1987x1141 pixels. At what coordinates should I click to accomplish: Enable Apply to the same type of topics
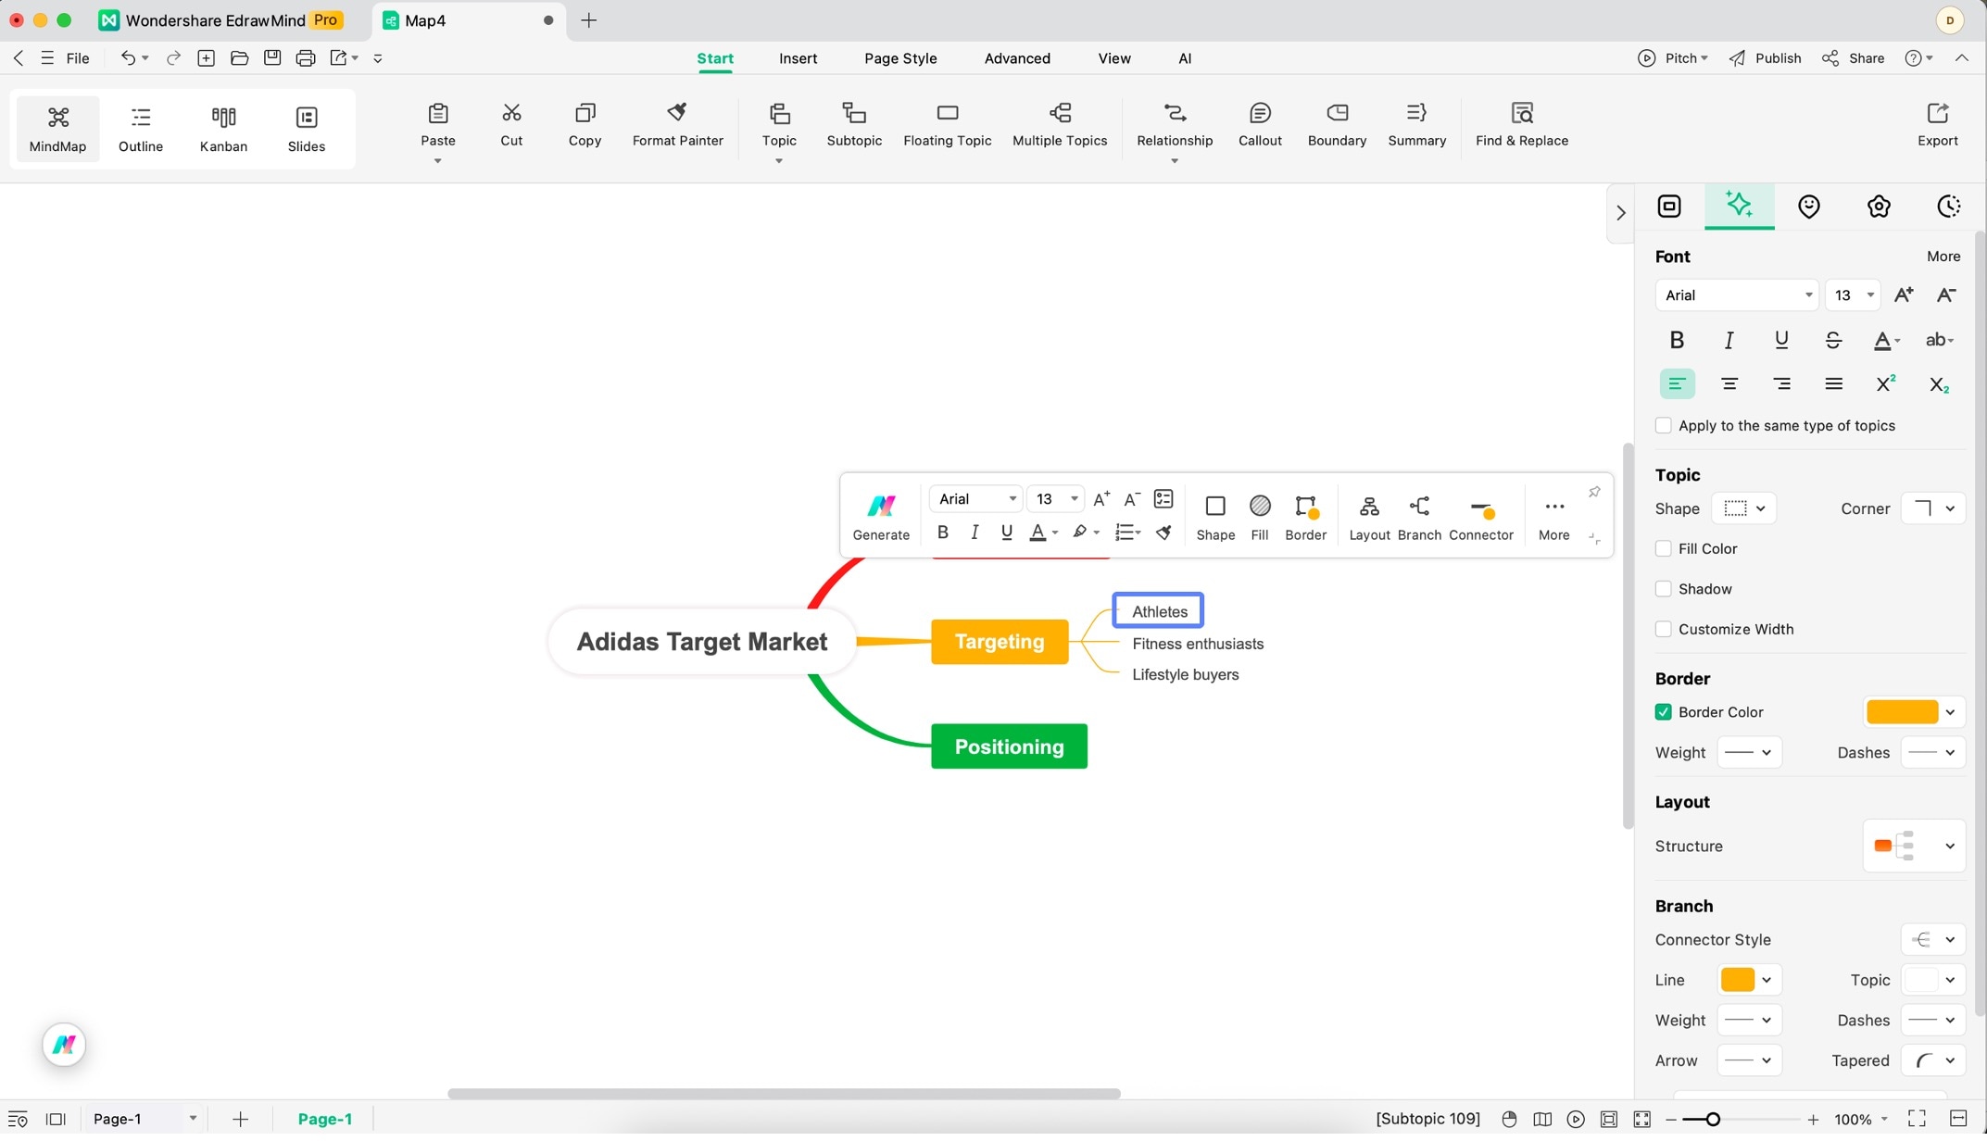[x=1663, y=425]
